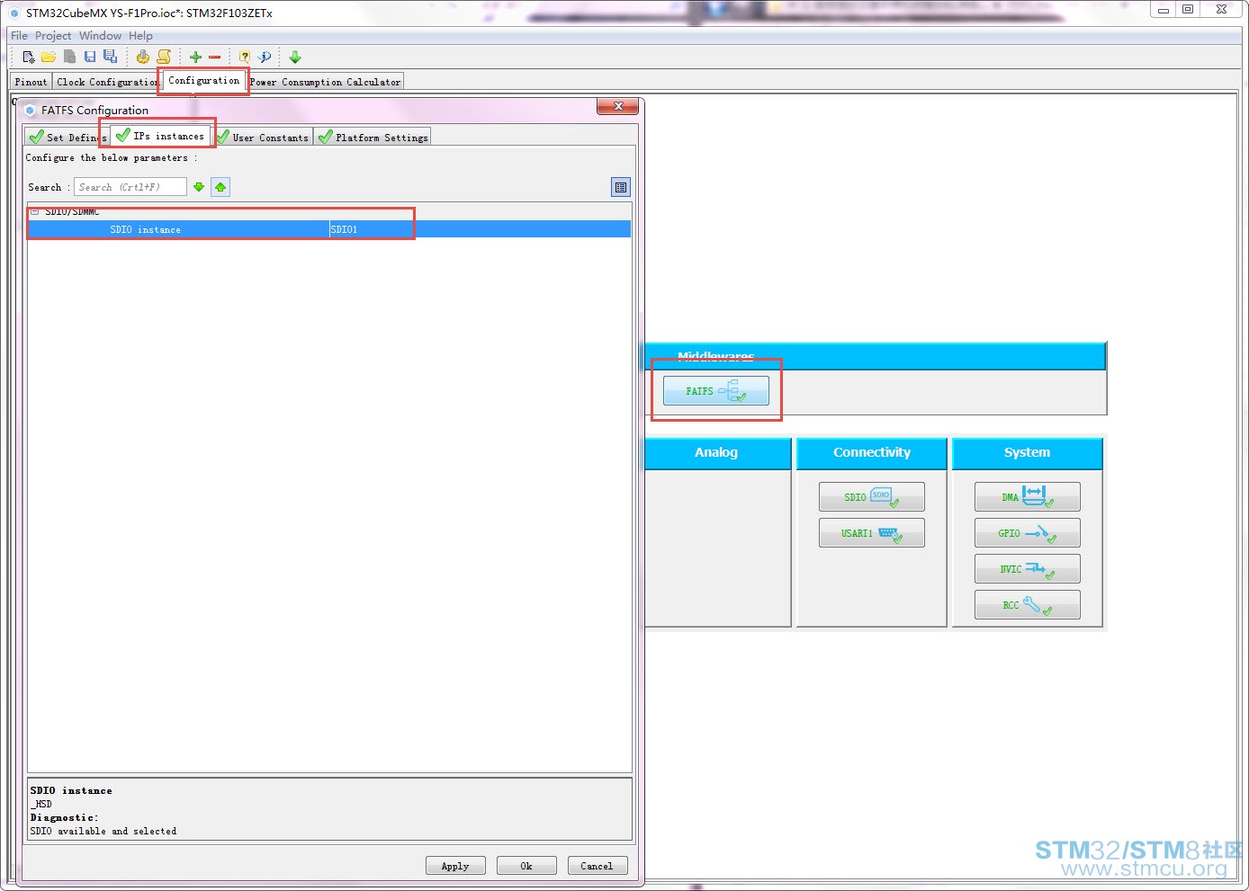
Task: Click the Ok button
Action: 526,866
